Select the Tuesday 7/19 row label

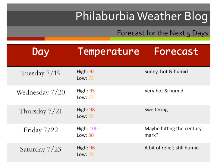click(x=41, y=73)
